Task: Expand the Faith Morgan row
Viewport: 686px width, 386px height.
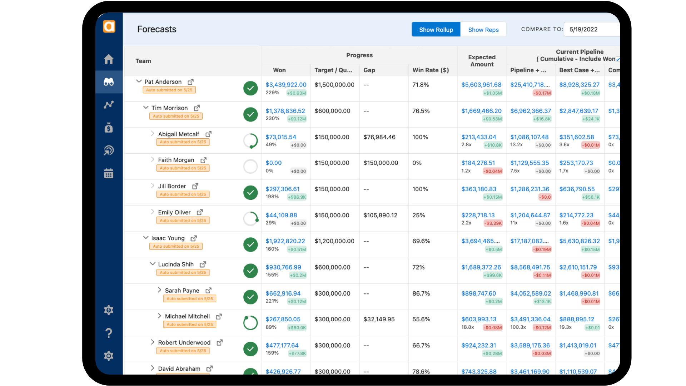Action: [153, 160]
